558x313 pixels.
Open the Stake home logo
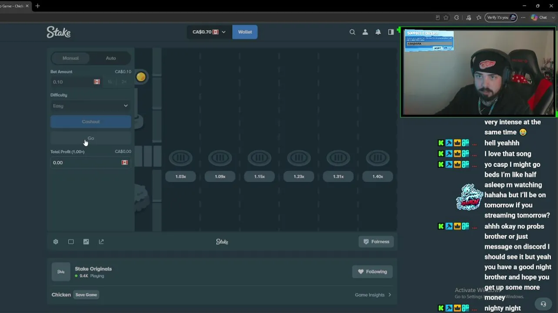click(x=59, y=32)
